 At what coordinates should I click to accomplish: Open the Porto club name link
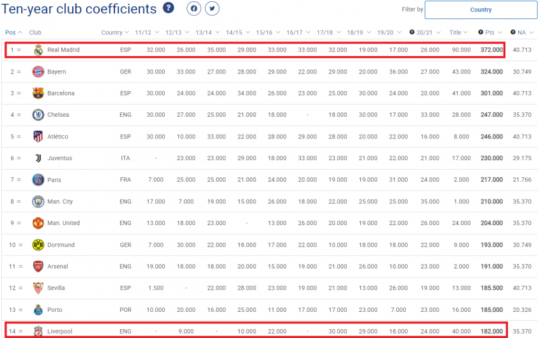55,309
